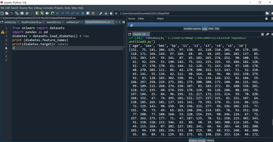
Task: Close the DatasetDiabetesload1.py tab
Action: click(x=112, y=22)
